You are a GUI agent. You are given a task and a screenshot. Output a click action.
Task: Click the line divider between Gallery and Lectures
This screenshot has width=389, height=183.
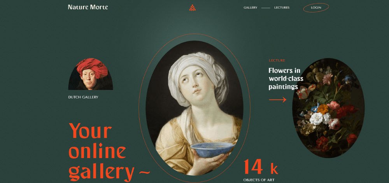(x=266, y=8)
